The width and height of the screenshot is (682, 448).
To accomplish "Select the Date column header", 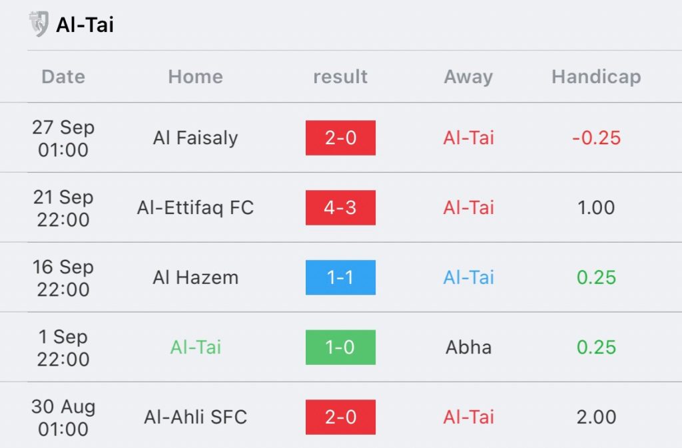I will coord(63,77).
